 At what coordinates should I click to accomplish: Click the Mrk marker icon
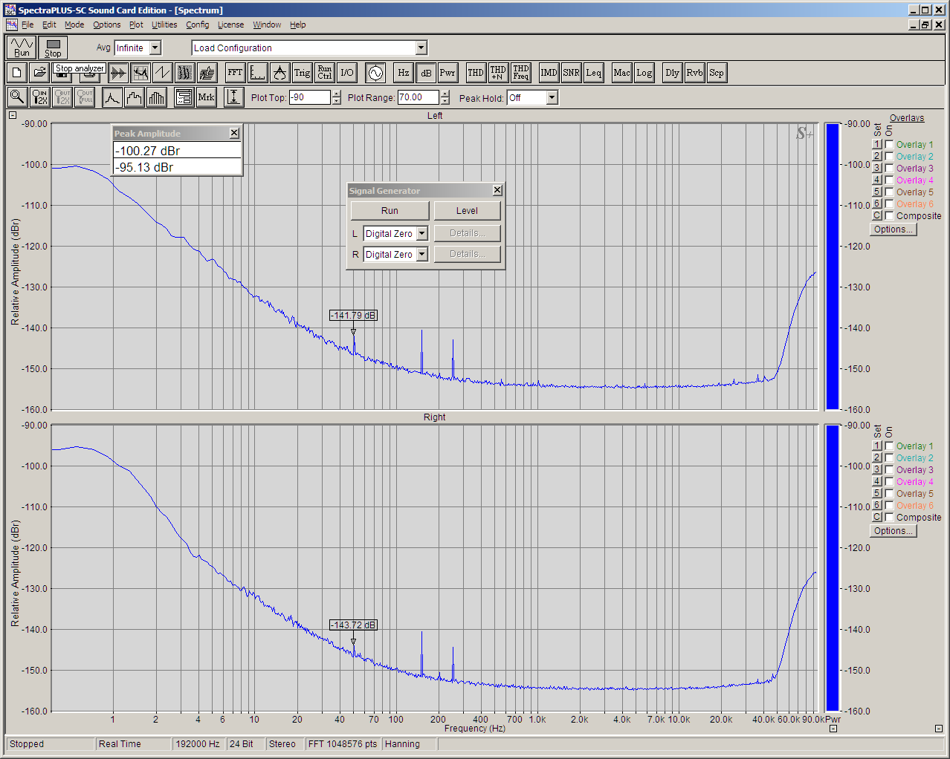tap(206, 97)
